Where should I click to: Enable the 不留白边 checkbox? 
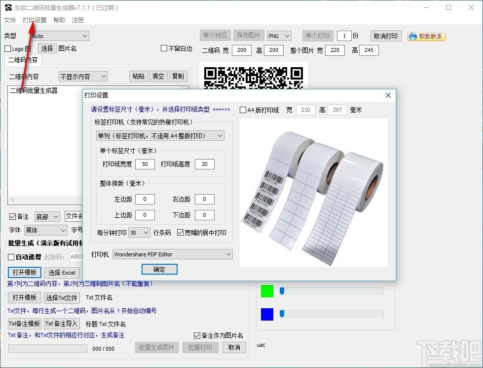[x=164, y=48]
